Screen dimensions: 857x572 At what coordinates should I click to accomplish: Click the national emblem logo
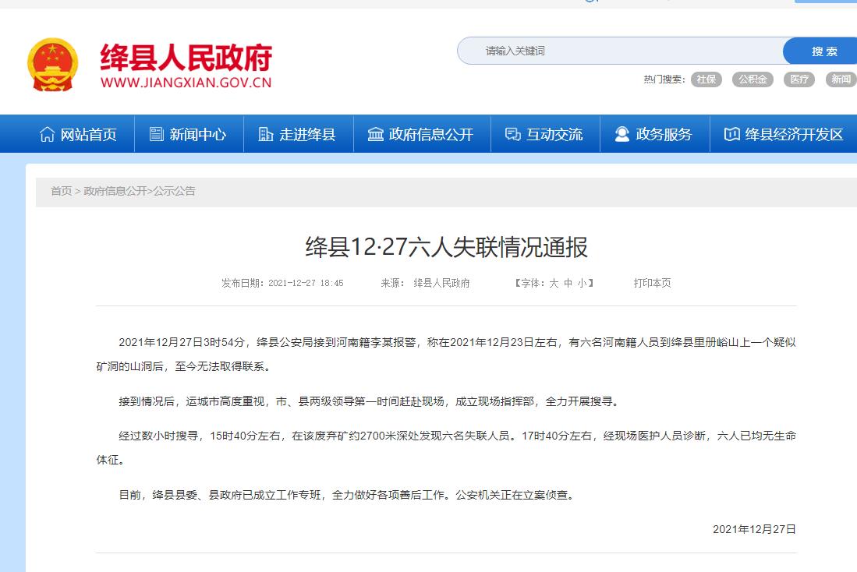click(52, 65)
